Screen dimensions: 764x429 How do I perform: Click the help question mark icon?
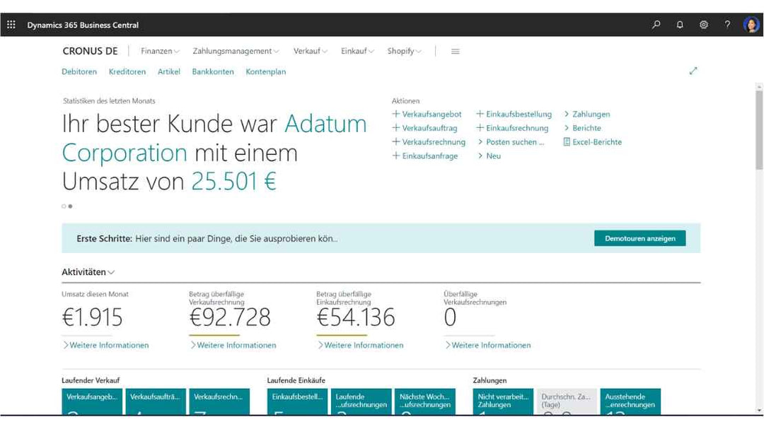click(727, 25)
